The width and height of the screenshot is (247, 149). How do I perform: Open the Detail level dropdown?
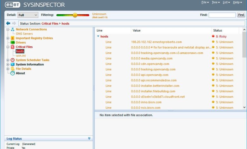pos(28,15)
